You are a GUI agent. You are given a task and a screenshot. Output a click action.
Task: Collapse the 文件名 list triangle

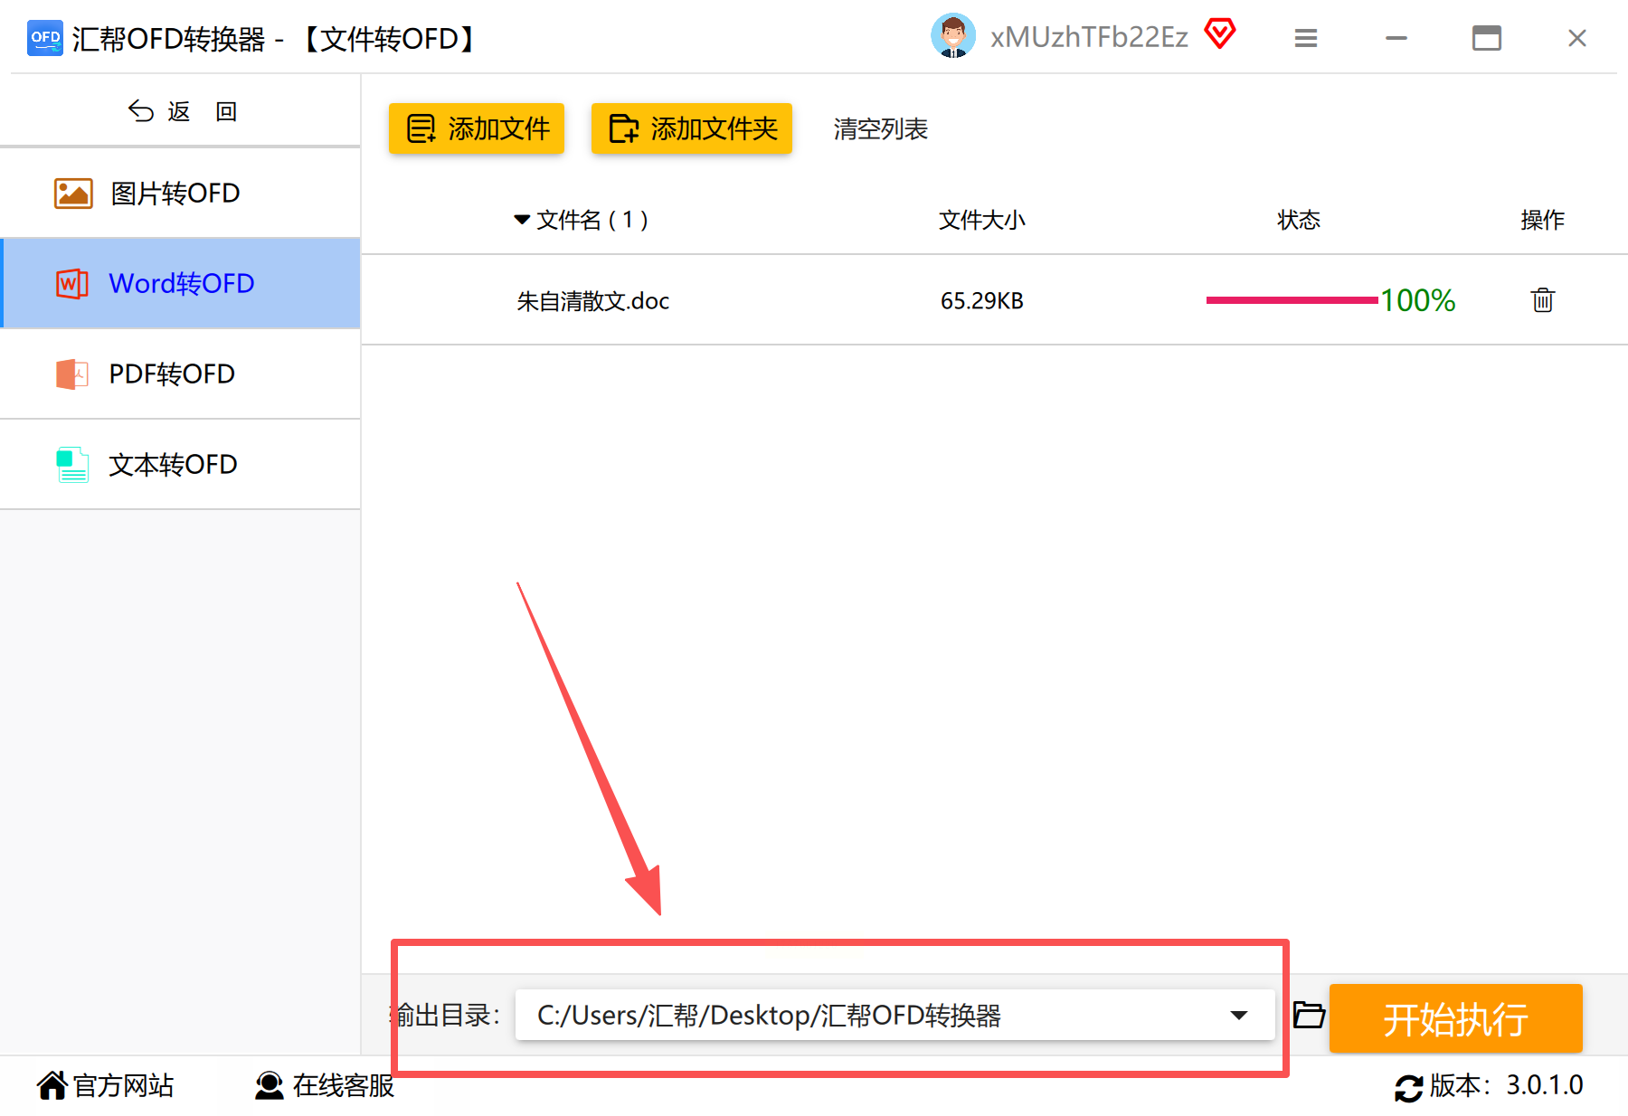(522, 220)
